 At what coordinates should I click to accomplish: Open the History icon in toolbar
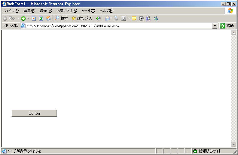click(98, 18)
